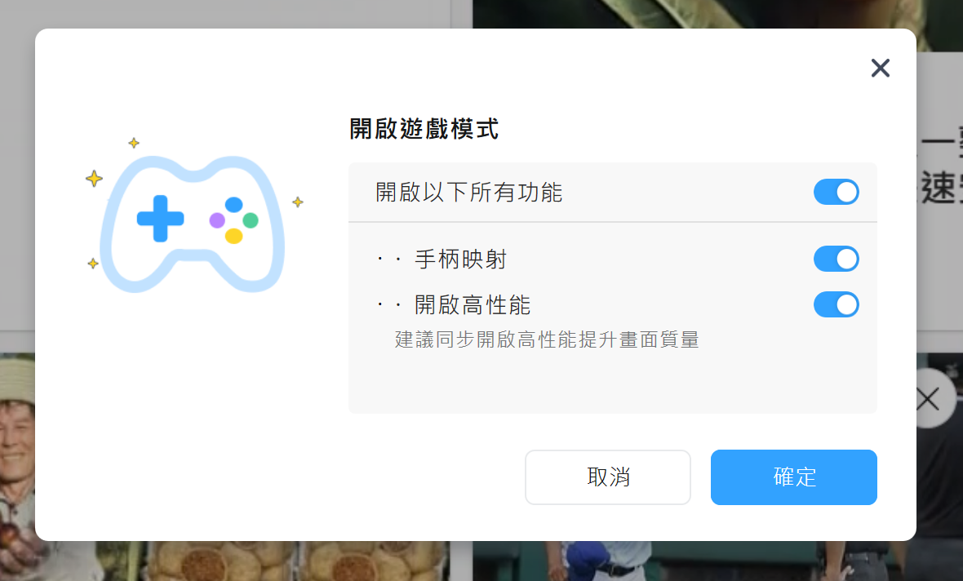Select the 手柄映射 label text
Viewport: 963px width, 581px height.
[460, 259]
